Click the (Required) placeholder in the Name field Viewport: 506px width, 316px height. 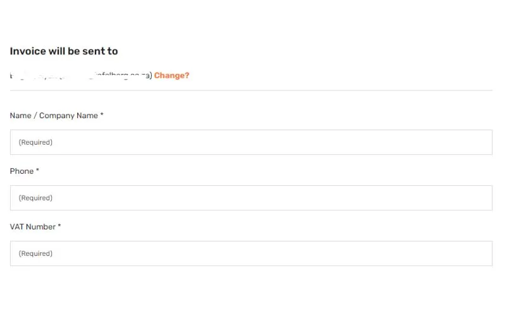click(35, 142)
